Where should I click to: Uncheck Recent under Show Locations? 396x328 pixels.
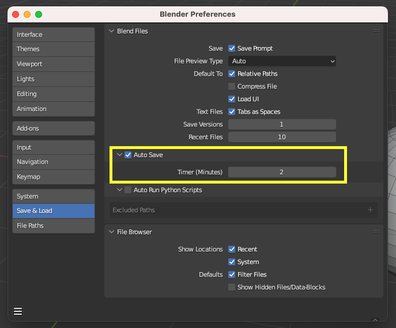(x=232, y=249)
